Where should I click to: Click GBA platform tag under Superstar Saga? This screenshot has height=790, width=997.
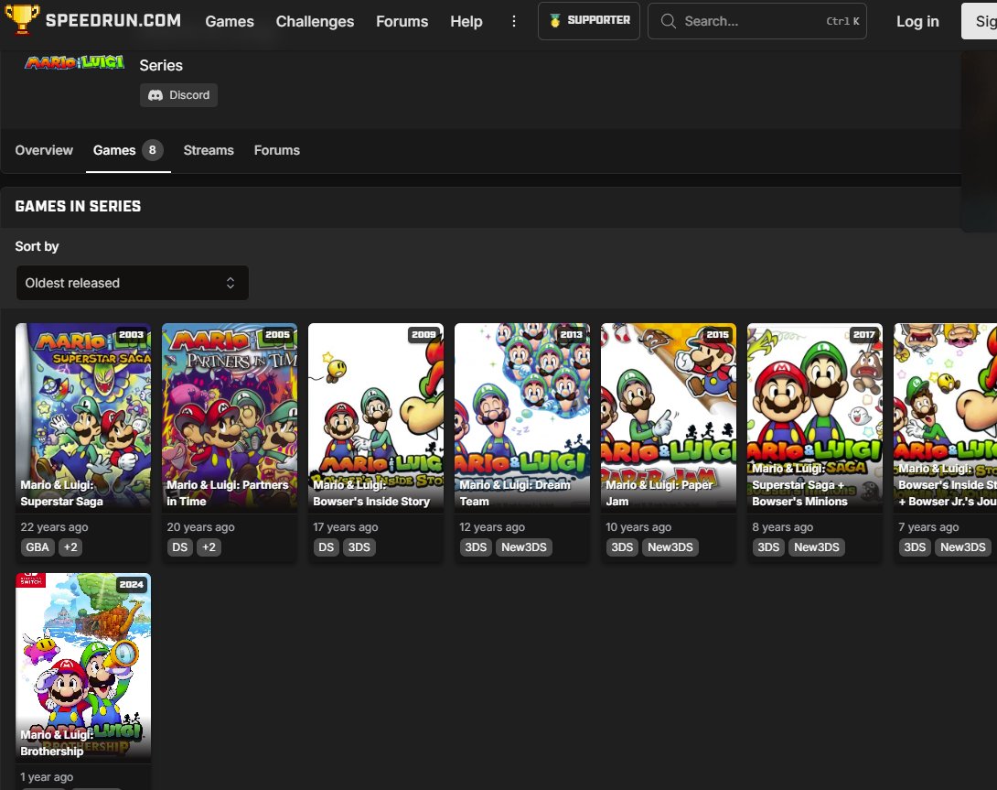[x=38, y=547]
